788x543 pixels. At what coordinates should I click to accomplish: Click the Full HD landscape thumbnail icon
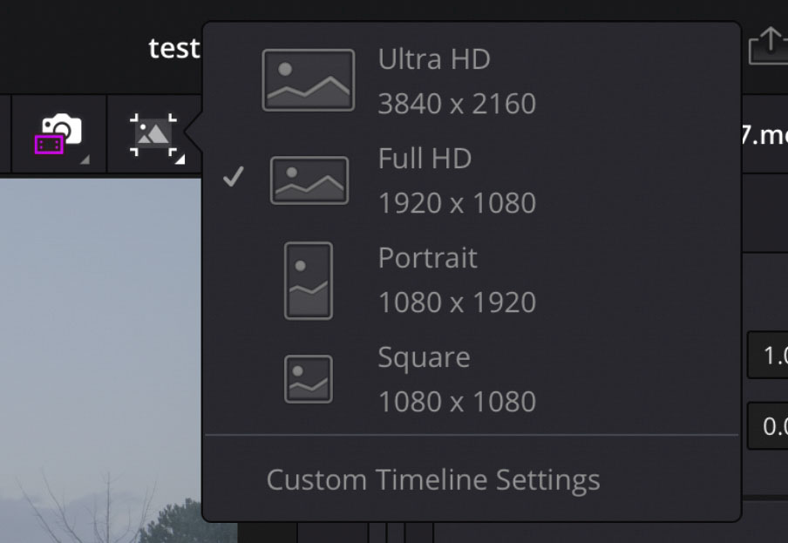click(309, 180)
